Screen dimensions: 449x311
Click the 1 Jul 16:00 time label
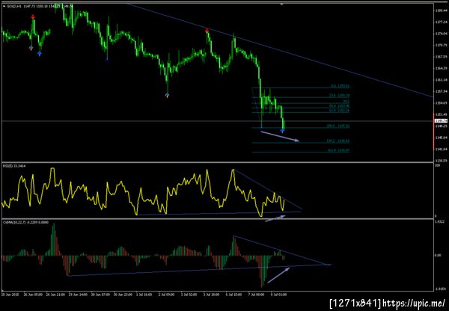pyautogui.click(x=144, y=294)
